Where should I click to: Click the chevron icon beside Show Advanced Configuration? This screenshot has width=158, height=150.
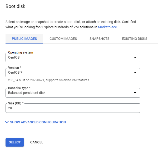(x=7, y=122)
